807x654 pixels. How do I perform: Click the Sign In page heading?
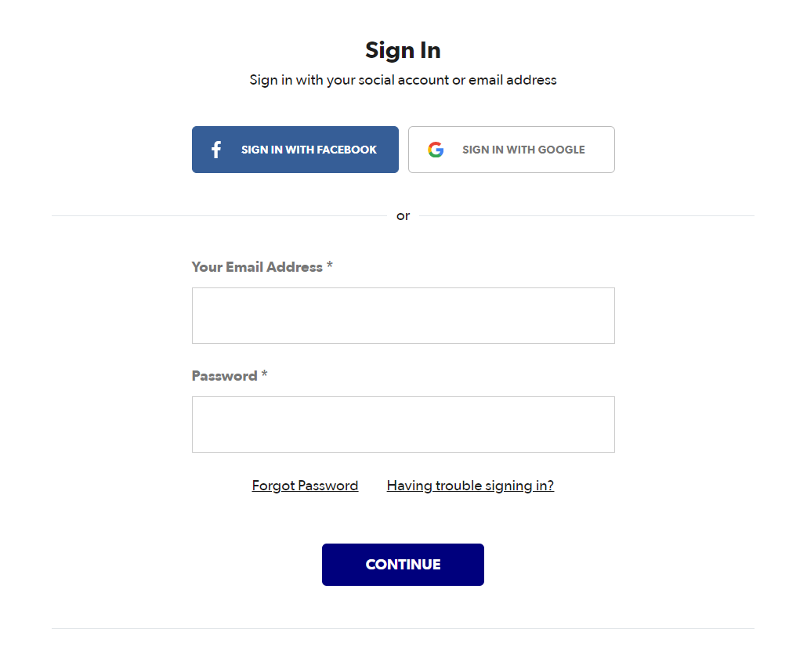[403, 49]
